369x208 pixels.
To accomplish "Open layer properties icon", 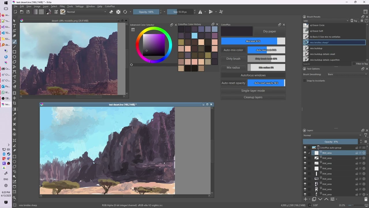I will [x=332, y=199].
